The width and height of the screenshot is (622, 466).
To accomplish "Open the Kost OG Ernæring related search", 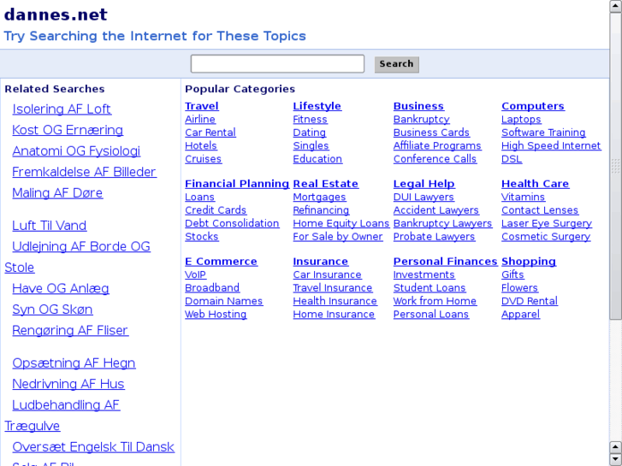I will tap(68, 130).
